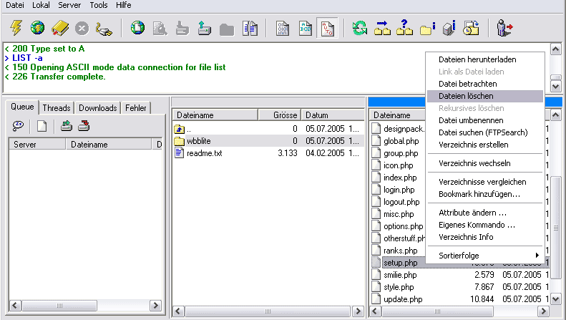This screenshot has width=566, height=320.
Task: Choose Datei suchen (FTPSearch) menu entry
Action: click(x=485, y=132)
